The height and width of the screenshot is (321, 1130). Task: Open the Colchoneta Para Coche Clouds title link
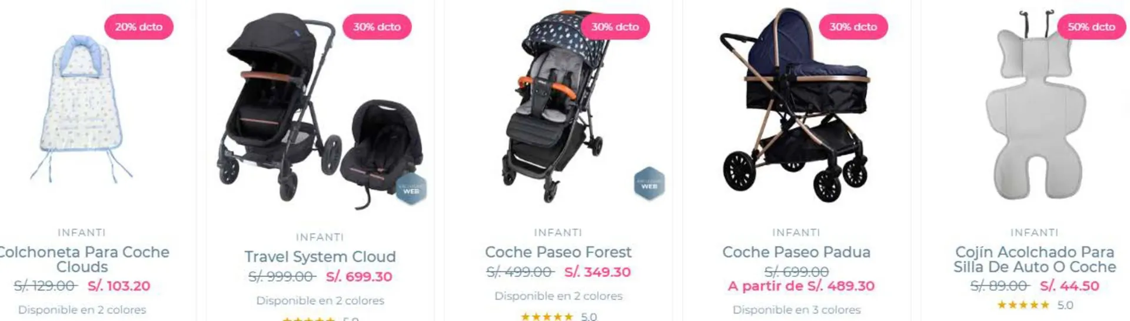[82, 259]
